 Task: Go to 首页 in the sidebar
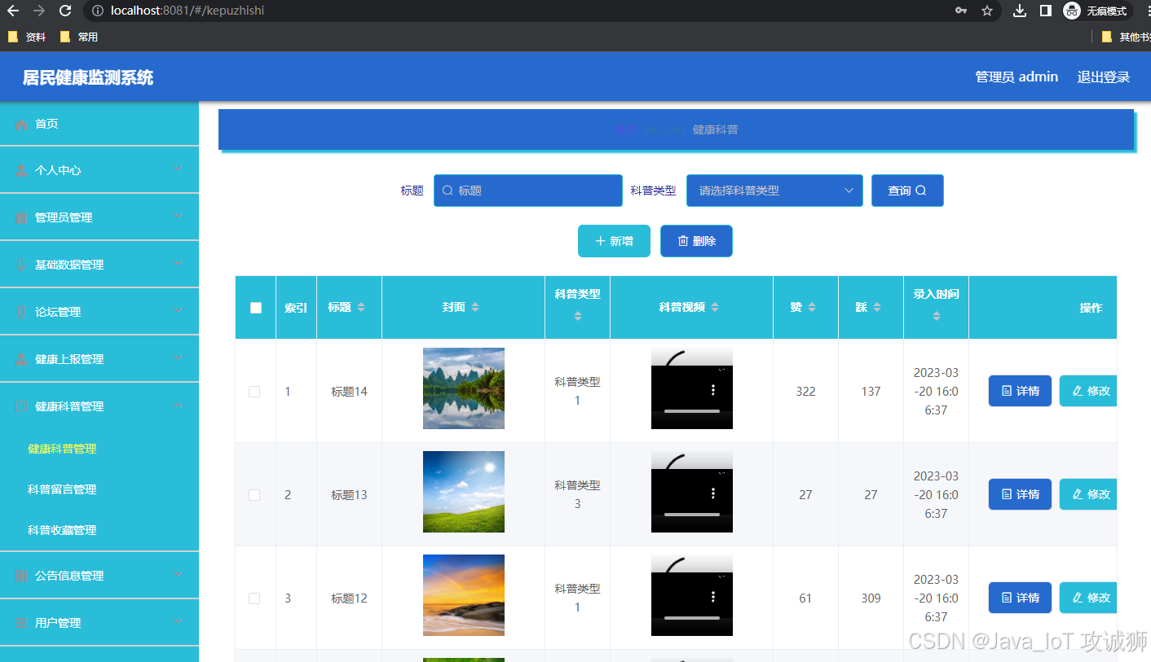(x=99, y=124)
